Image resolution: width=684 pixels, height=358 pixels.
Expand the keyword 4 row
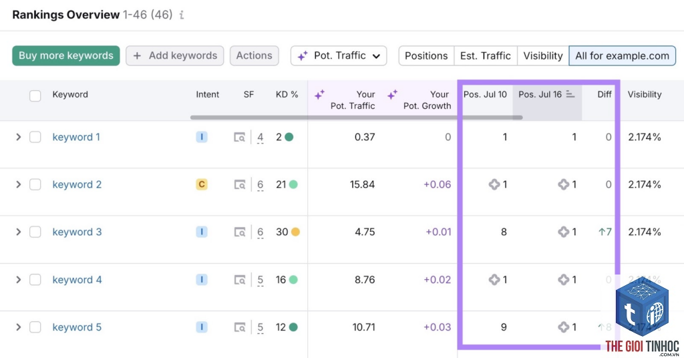pos(18,279)
